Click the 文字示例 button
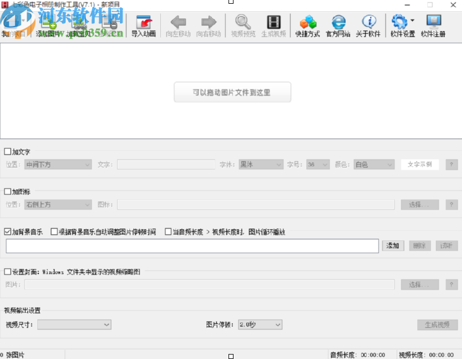 pyautogui.click(x=420, y=164)
